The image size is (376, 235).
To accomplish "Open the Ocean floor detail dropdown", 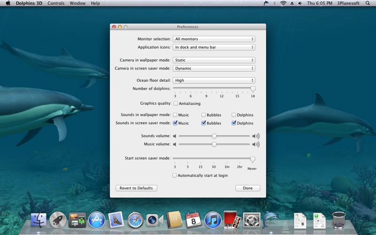I will (x=214, y=80).
